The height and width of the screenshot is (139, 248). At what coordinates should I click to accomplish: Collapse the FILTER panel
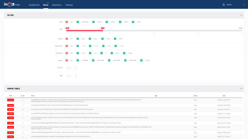pyautogui.click(x=241, y=15)
